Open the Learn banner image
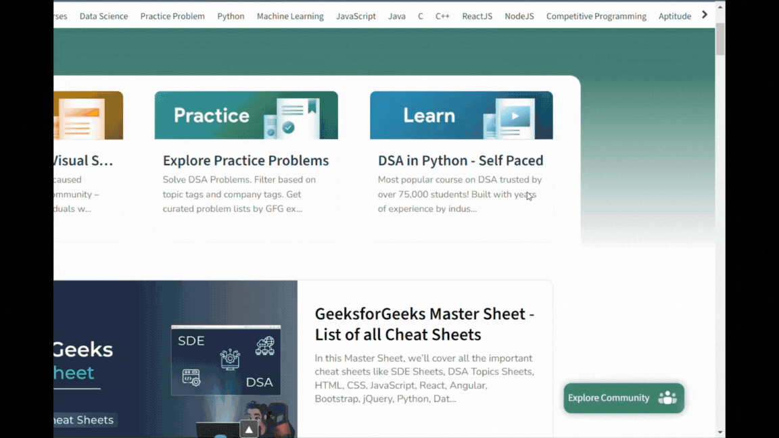This screenshot has height=438, width=779. coord(461,115)
